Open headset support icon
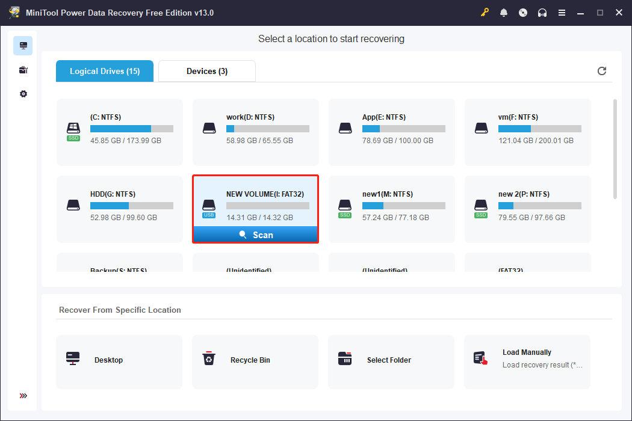This screenshot has height=421, width=632. click(542, 13)
